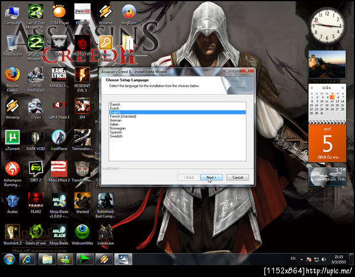Open the Action Center flag icon
The height and width of the screenshot is (277, 355).
pyautogui.click(x=309, y=259)
